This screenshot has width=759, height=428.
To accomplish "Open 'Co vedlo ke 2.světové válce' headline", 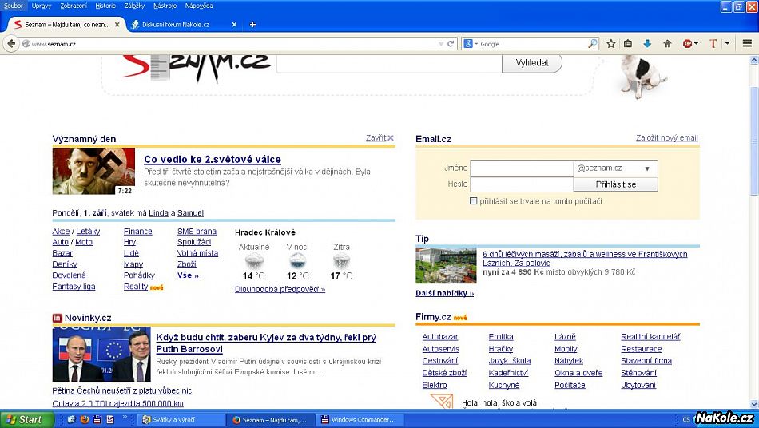I will tap(213, 159).
